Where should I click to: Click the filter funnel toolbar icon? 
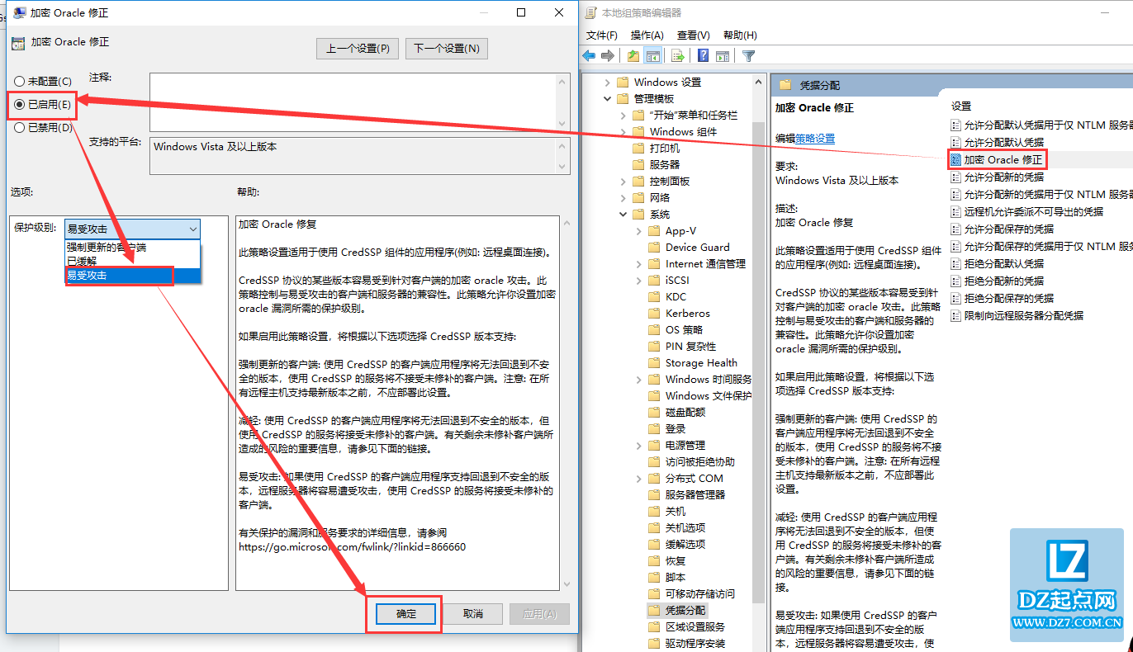tap(748, 56)
